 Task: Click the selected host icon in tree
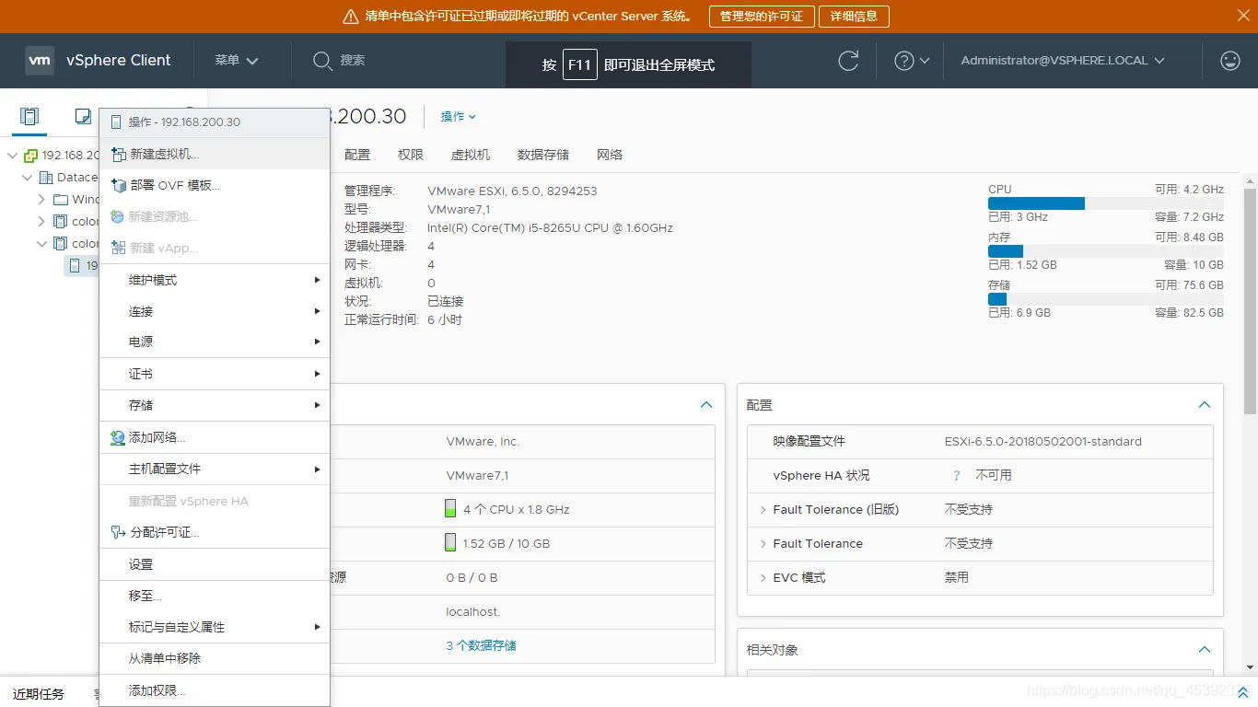75,265
